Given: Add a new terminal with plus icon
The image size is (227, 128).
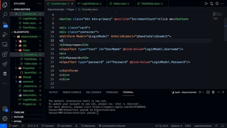Looking at the screenshot, I should click(200, 92).
